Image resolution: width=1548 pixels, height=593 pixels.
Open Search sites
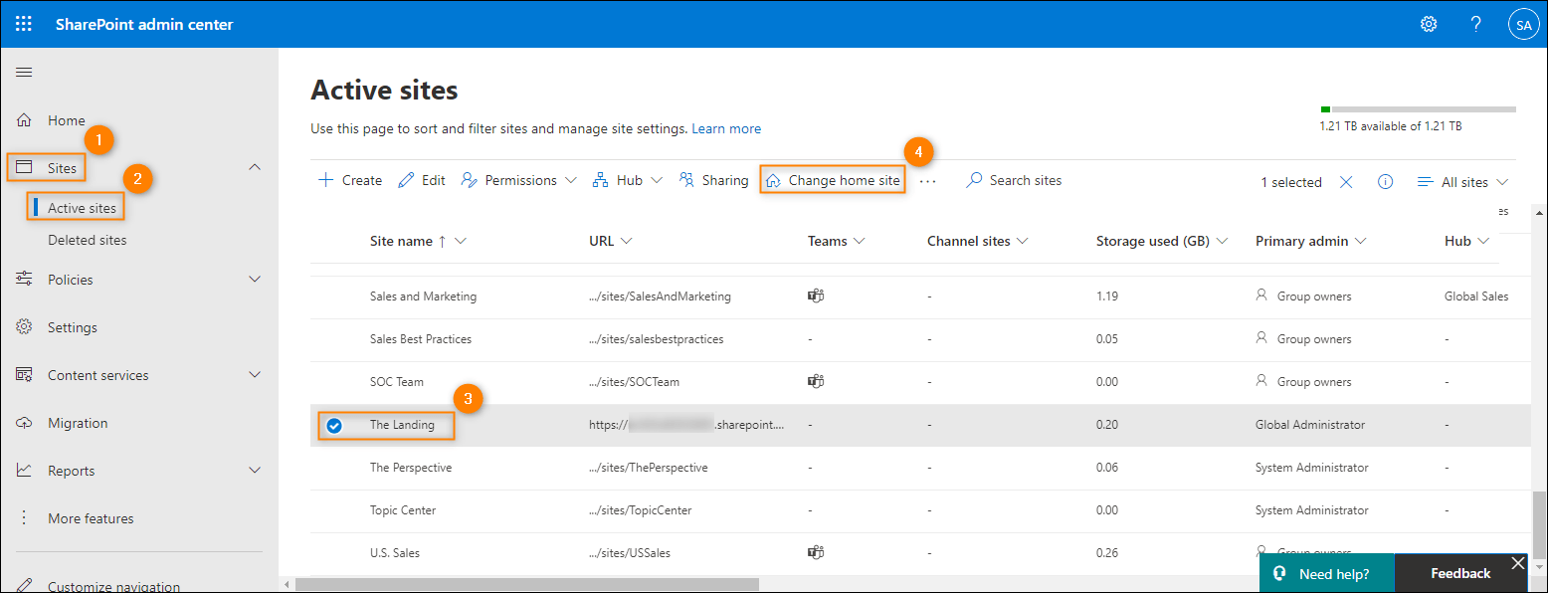(1014, 180)
